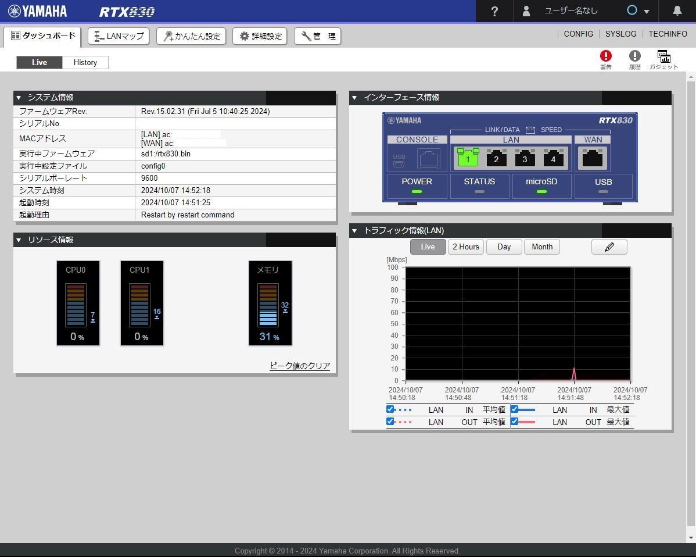Click the microSD LED indicator
Viewport: 696px width, 557px height.
[541, 191]
